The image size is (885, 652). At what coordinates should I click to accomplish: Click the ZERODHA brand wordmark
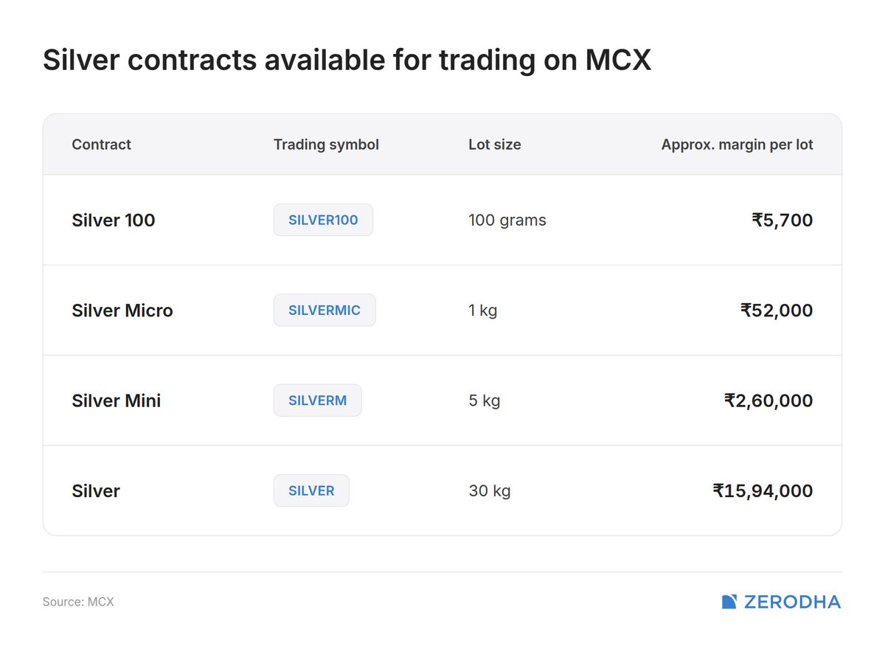tap(792, 602)
